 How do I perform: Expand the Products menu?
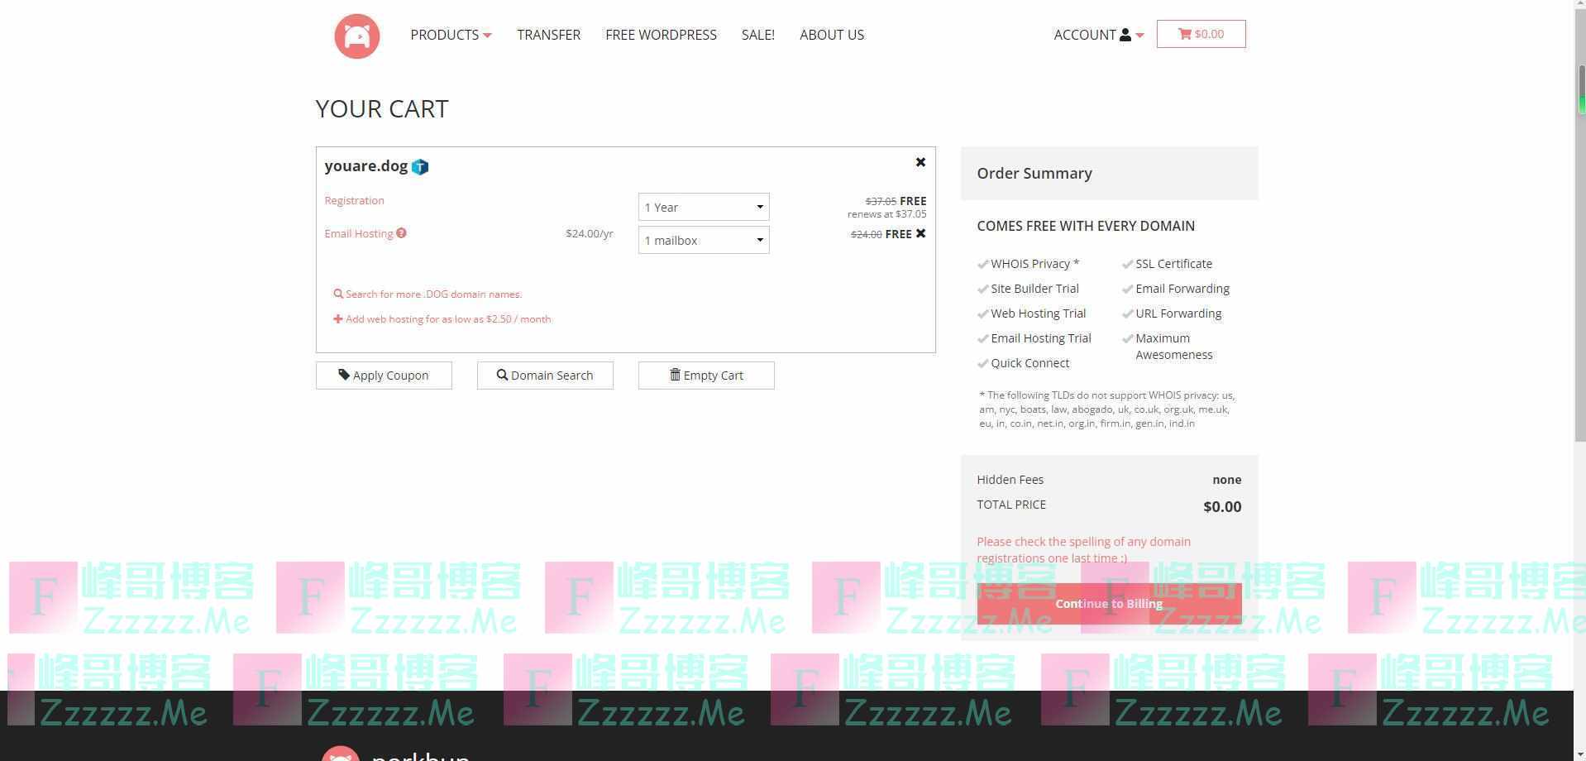point(451,35)
